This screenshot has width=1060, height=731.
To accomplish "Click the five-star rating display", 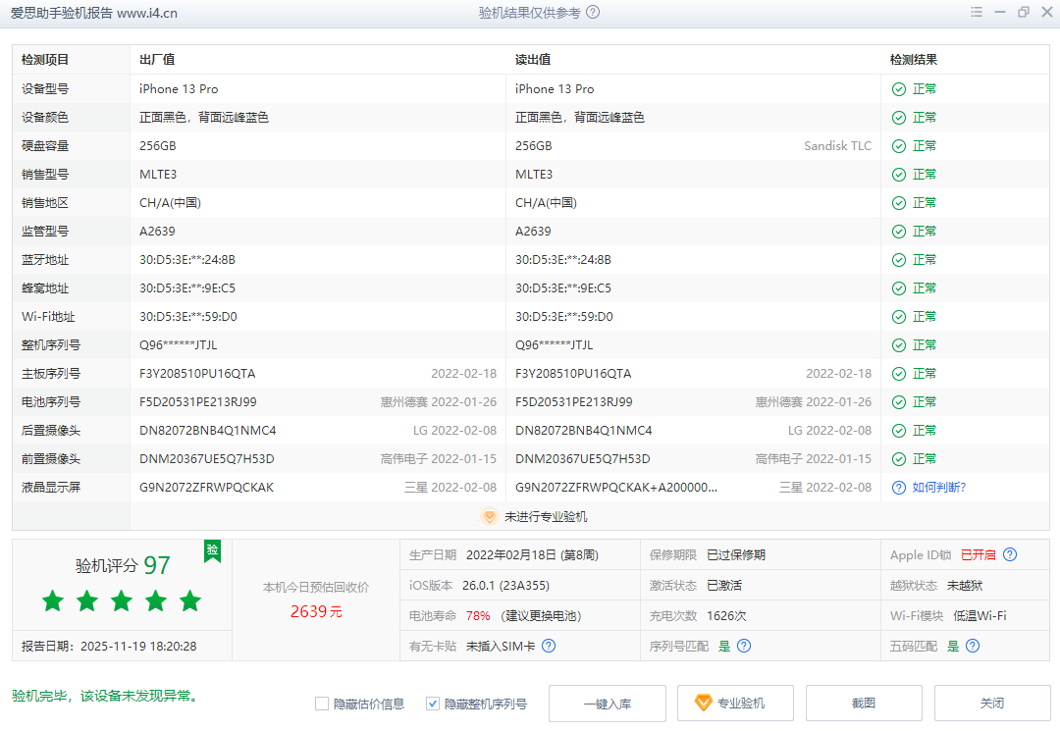I will tap(122, 601).
